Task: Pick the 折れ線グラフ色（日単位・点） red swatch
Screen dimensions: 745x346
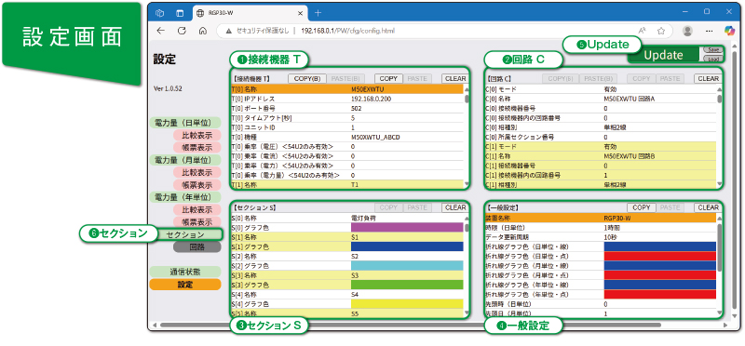Action: (x=660, y=257)
